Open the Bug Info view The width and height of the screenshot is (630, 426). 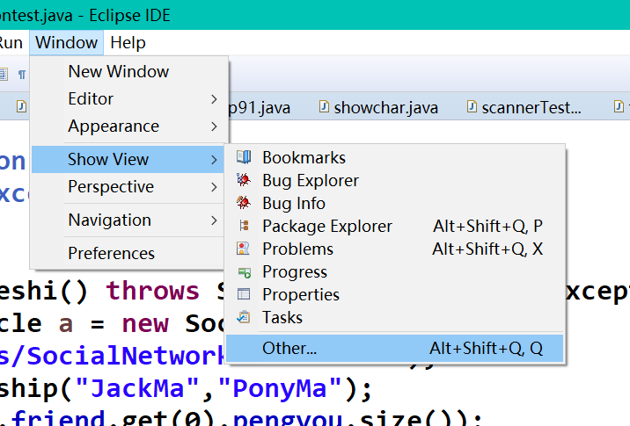[395, 204]
